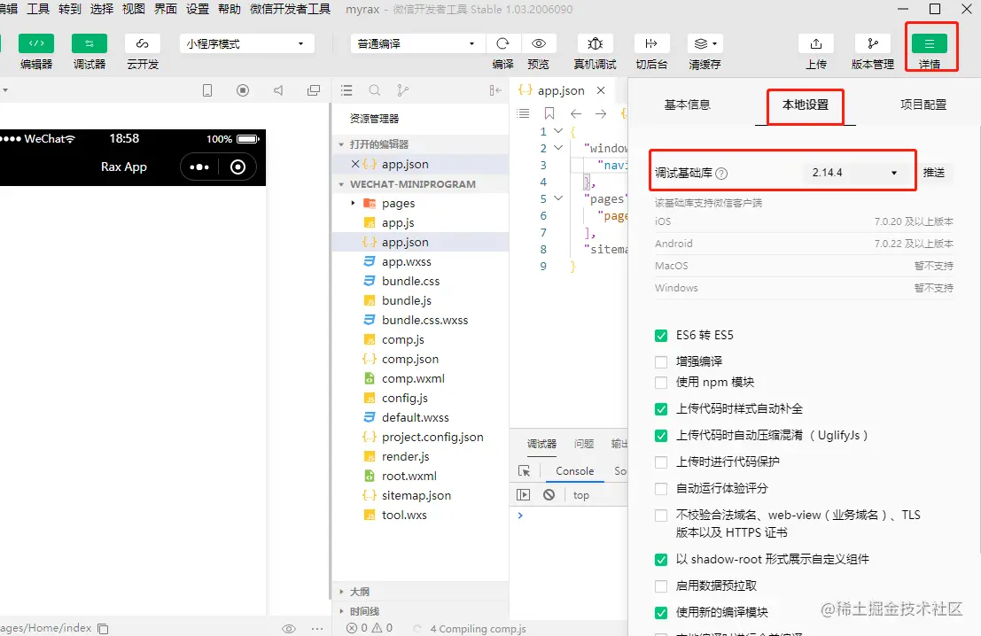Open the 工具 menu
981x636 pixels.
(37, 10)
